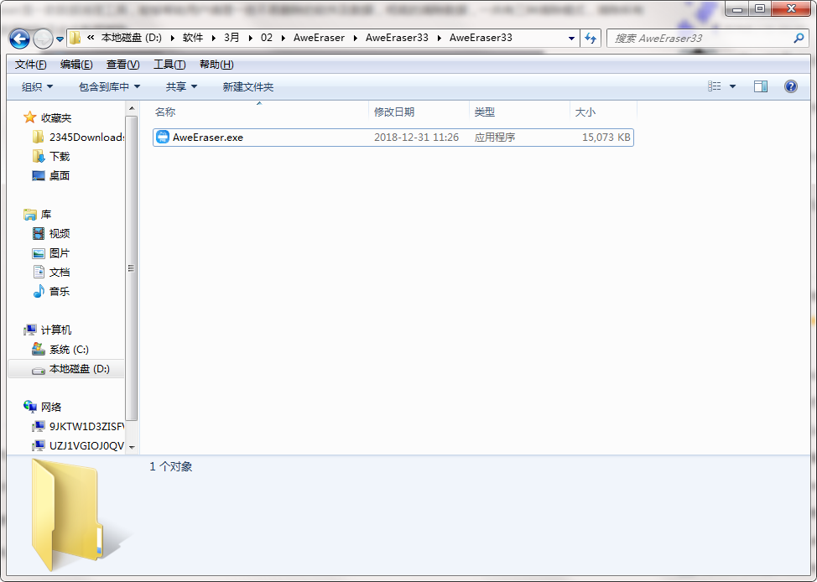The height and width of the screenshot is (582, 817).
Task: Select 库 in navigation pane
Action: pyautogui.click(x=46, y=215)
